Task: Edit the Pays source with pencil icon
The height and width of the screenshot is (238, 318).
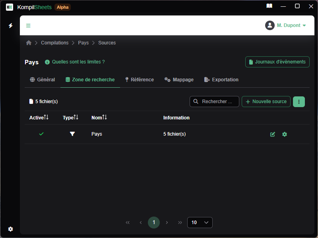Action: tap(272, 134)
